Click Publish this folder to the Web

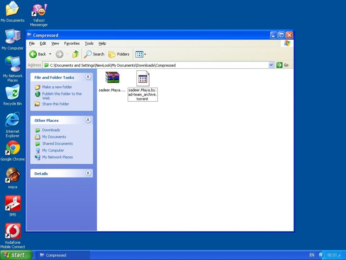tap(62, 96)
